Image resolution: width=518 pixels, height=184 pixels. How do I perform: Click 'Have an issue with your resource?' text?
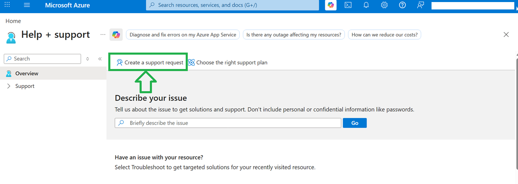pyautogui.click(x=159, y=157)
